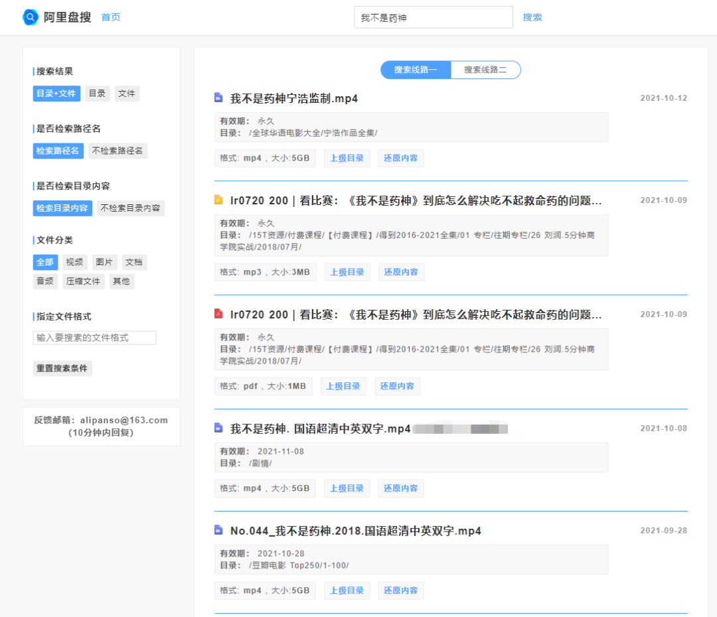Viewport: 717px width, 617px height.
Task: Enable 检索目录内容 option
Action: pyautogui.click(x=62, y=208)
